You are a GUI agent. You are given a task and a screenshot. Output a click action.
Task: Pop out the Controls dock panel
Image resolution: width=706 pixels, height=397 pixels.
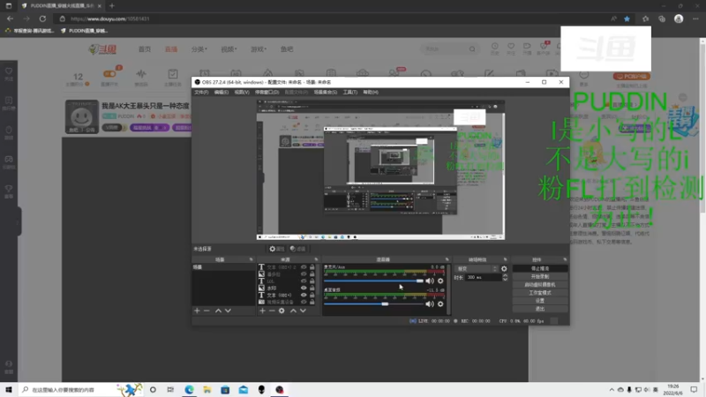[x=565, y=259]
